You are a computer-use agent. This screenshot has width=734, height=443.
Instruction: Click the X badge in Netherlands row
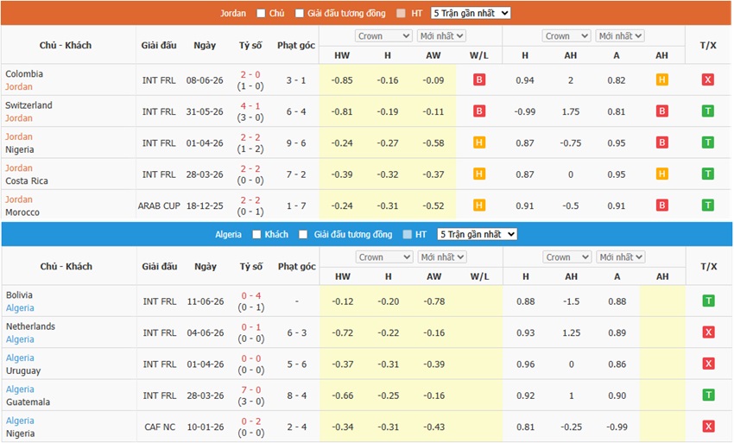(x=708, y=332)
